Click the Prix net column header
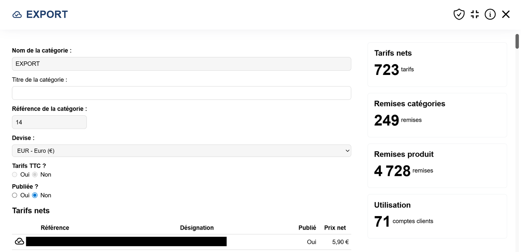Screen dimensions: 521x252 tap(335, 228)
